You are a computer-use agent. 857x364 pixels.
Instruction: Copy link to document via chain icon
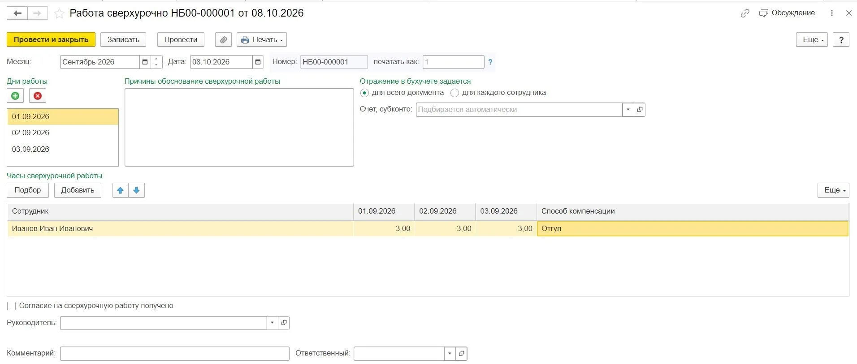[745, 13]
